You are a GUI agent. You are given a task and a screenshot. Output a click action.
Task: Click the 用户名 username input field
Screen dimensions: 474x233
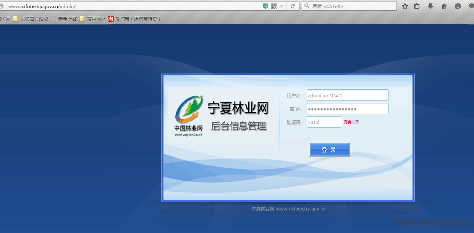click(348, 95)
